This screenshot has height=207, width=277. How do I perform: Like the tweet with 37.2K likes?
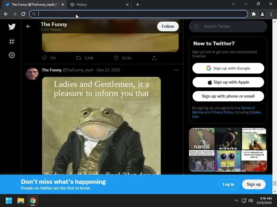116,58
